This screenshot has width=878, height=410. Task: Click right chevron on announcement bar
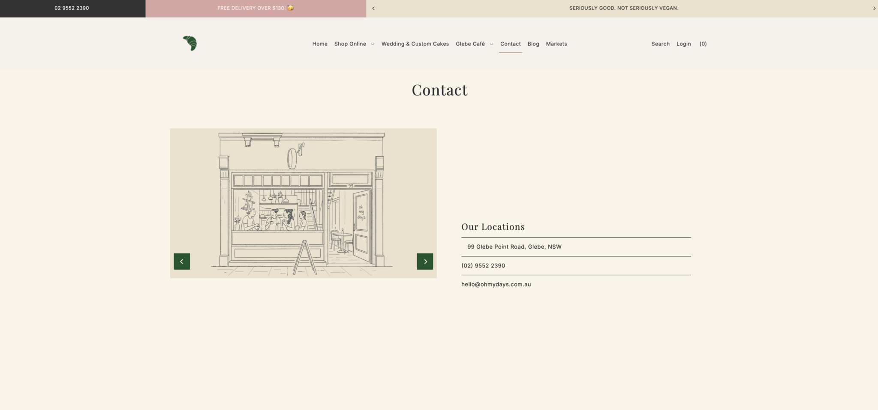[875, 8]
